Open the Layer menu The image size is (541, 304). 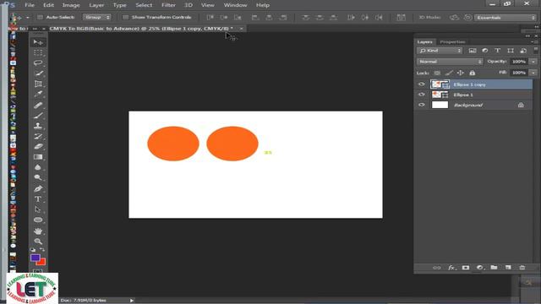point(96,5)
